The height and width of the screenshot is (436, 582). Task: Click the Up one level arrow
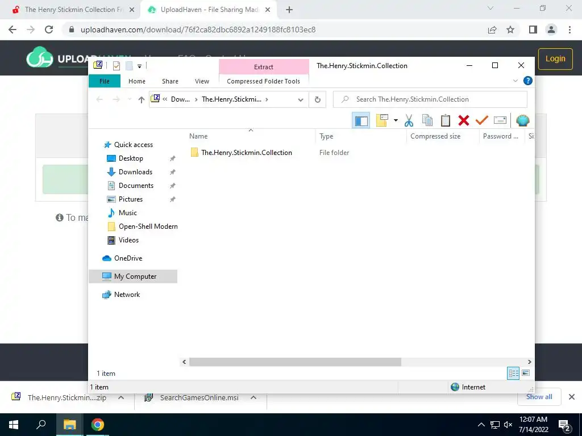tap(141, 99)
